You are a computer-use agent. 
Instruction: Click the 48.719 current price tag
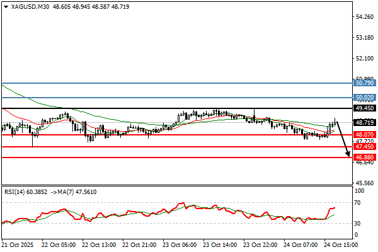click(365, 122)
